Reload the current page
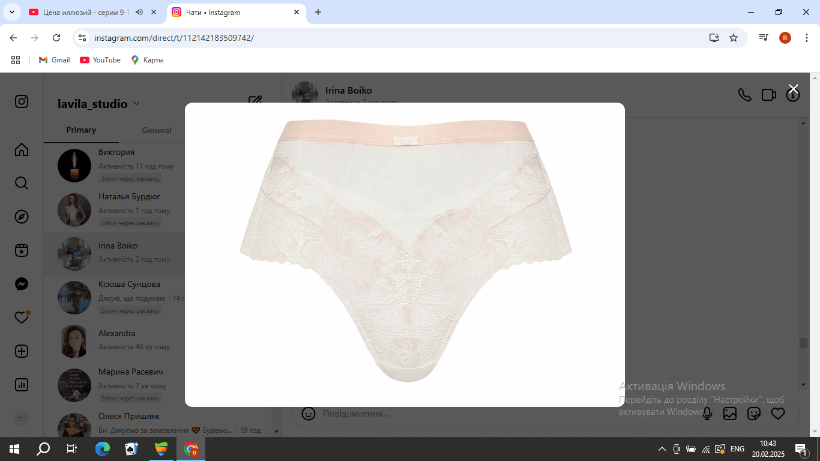820x461 pixels. (x=56, y=38)
